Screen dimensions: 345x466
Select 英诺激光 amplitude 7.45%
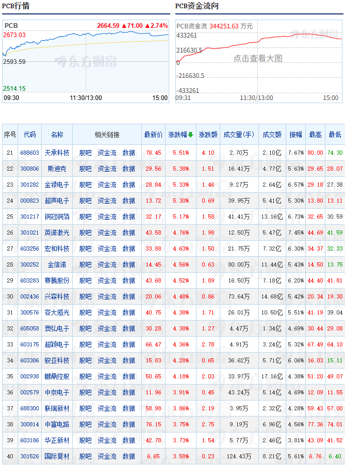point(295,232)
